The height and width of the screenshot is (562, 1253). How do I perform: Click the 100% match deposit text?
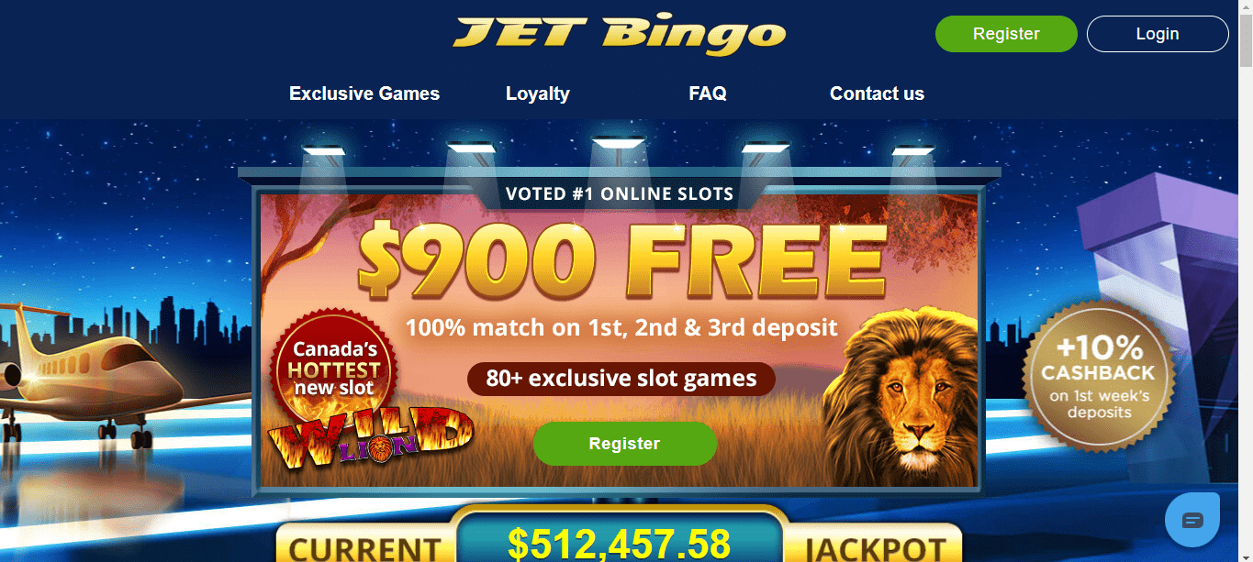point(621,327)
